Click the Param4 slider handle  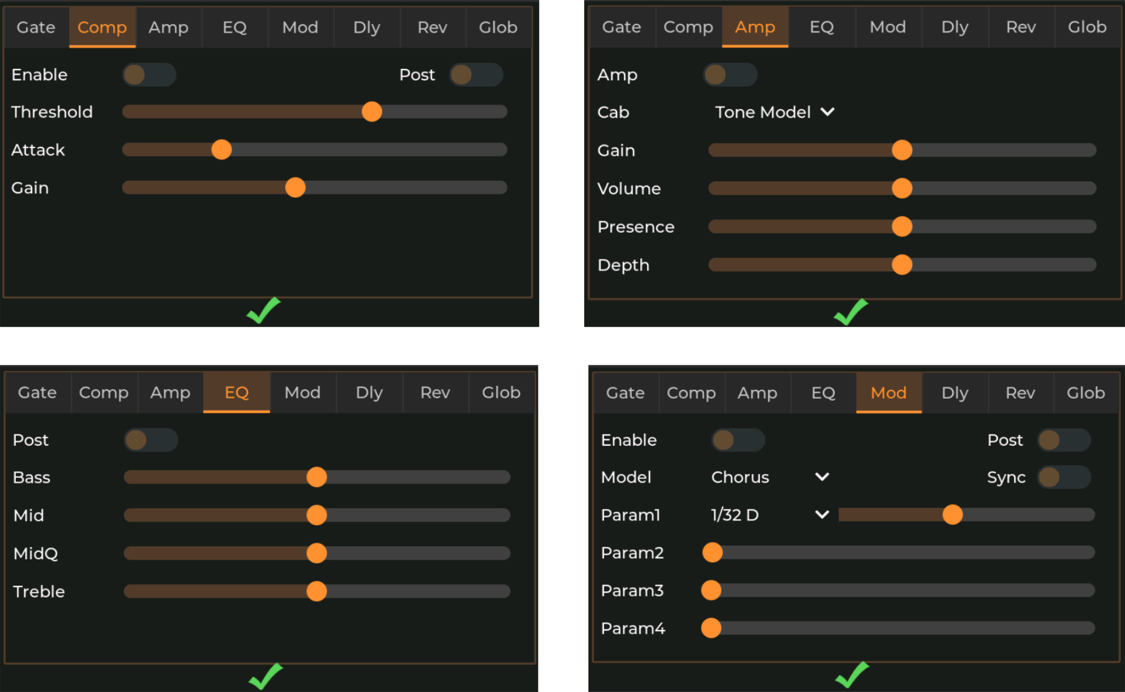pyautogui.click(x=711, y=628)
